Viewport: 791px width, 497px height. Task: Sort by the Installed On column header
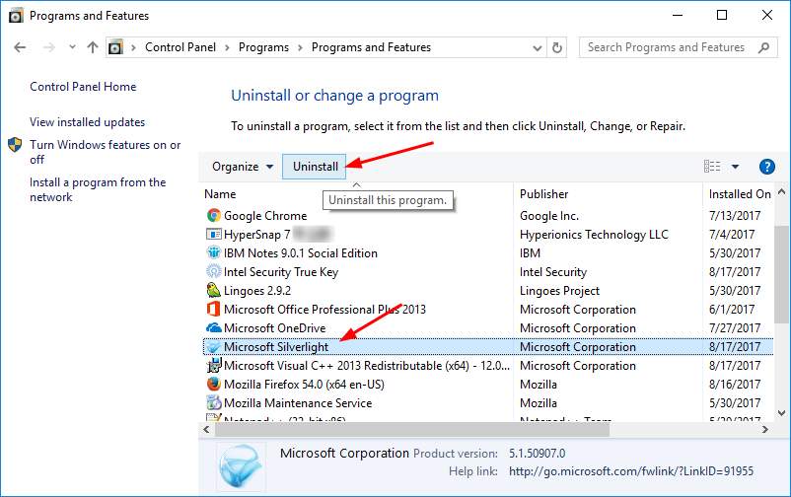tap(740, 194)
